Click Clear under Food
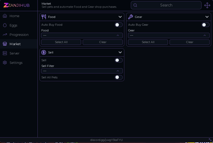 (103, 42)
